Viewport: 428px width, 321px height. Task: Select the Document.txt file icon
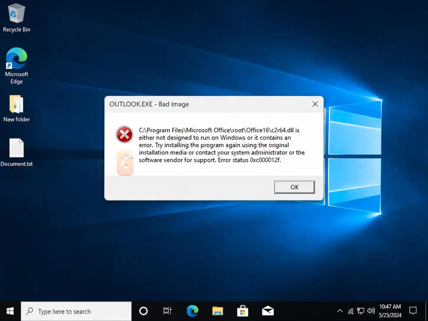[17, 153]
